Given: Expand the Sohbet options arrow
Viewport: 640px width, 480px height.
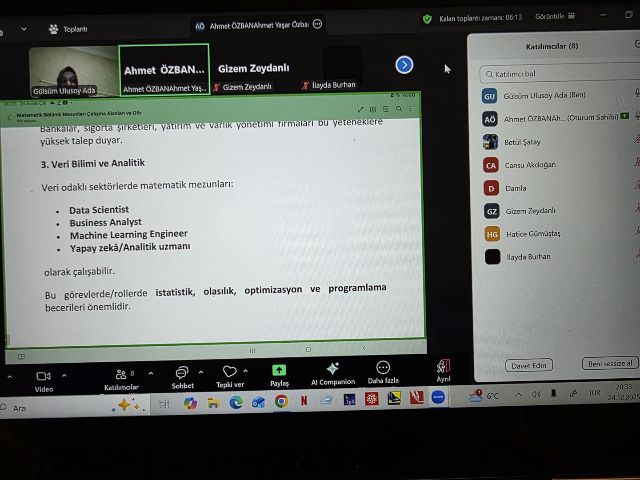Looking at the screenshot, I should click(201, 372).
